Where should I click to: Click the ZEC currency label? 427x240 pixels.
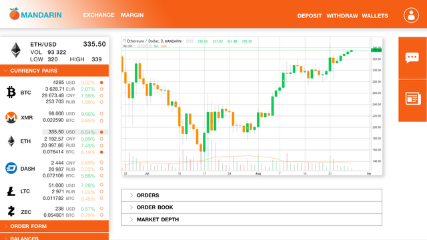[26, 212]
